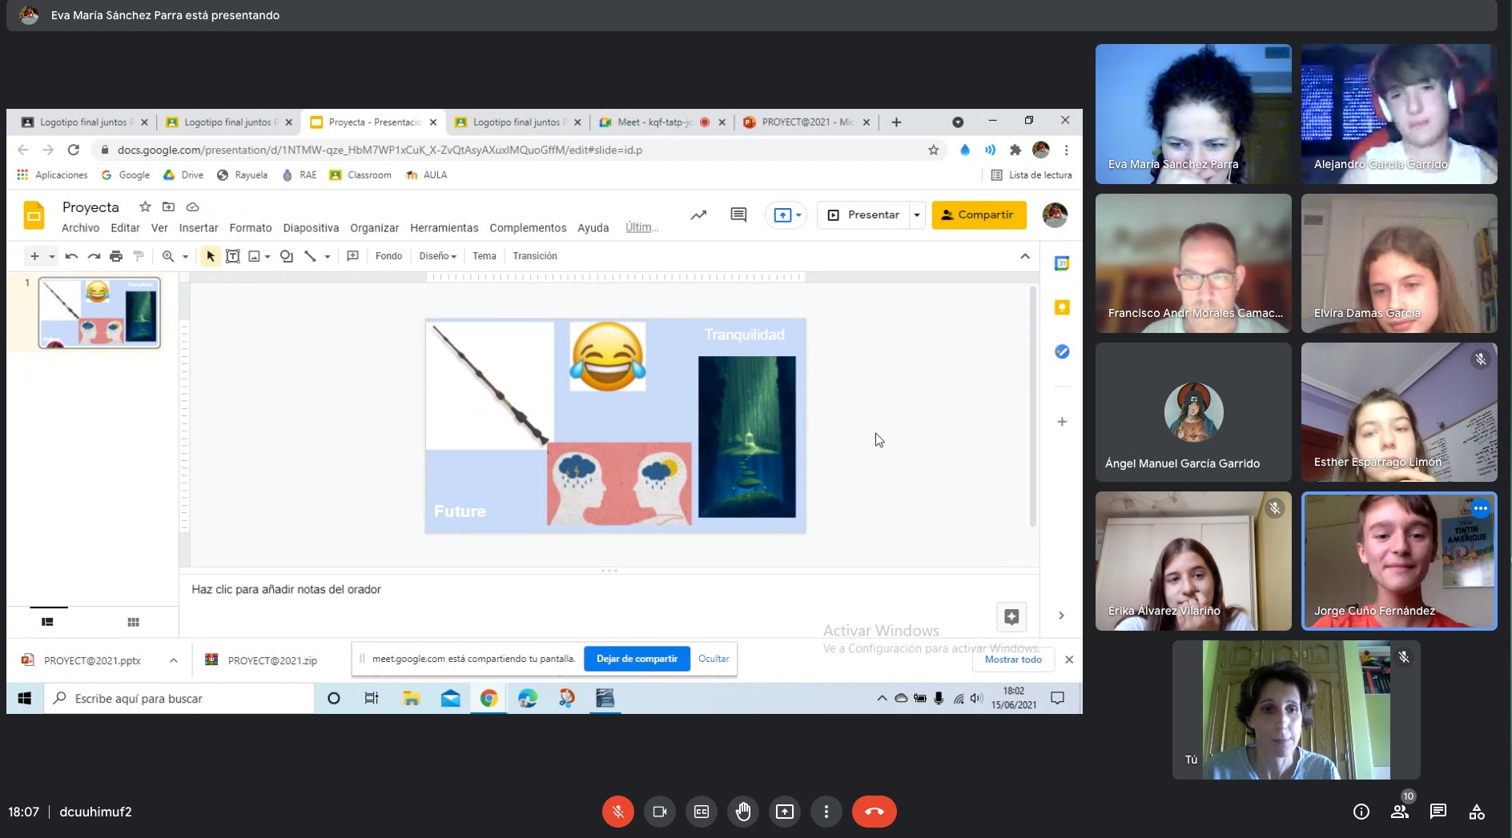The image size is (1512, 838).
Task: Open the Insertar menu
Action: 199,227
